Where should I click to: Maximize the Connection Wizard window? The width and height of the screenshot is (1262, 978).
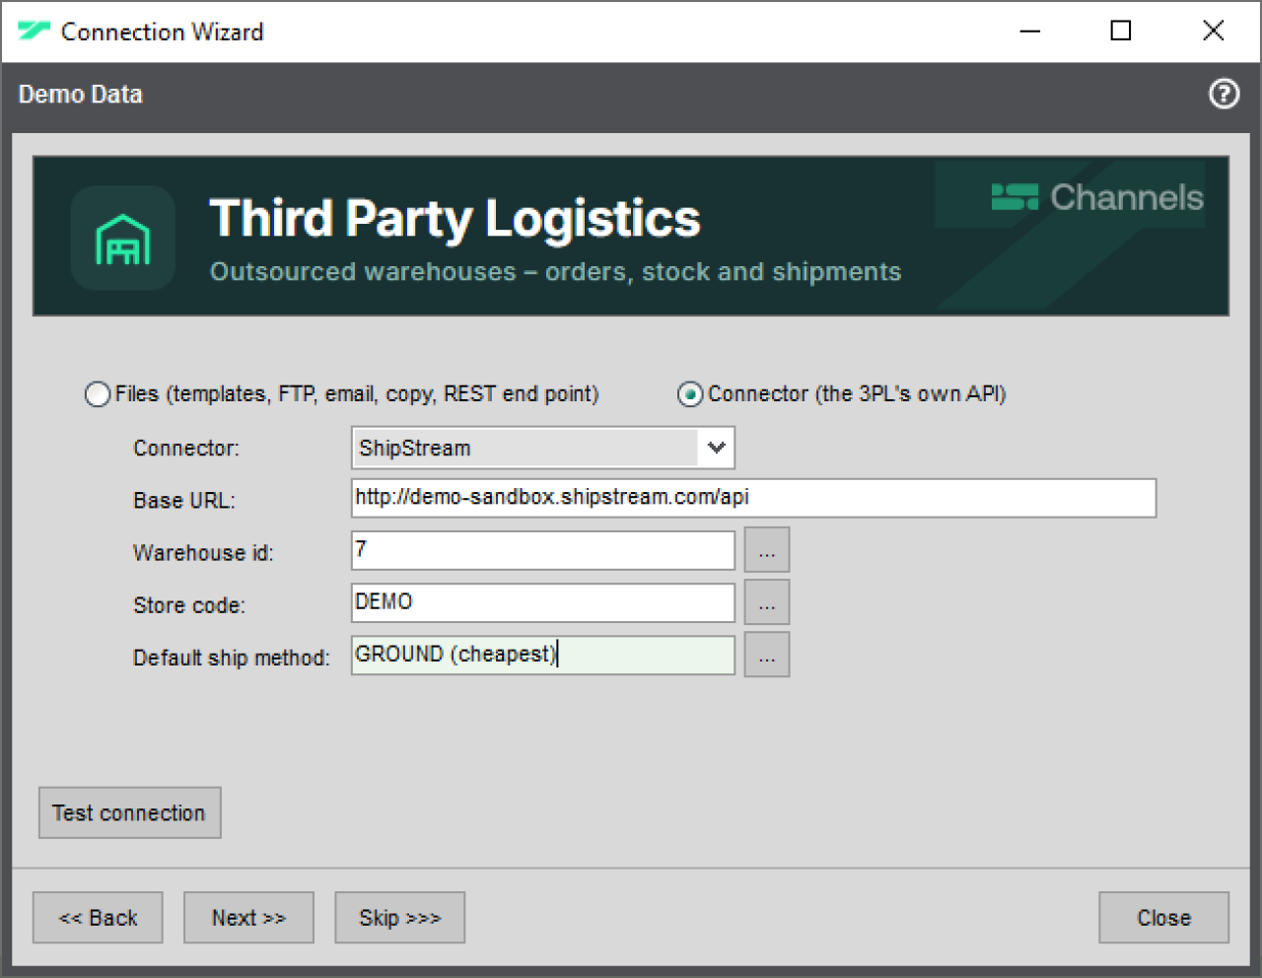click(1121, 32)
